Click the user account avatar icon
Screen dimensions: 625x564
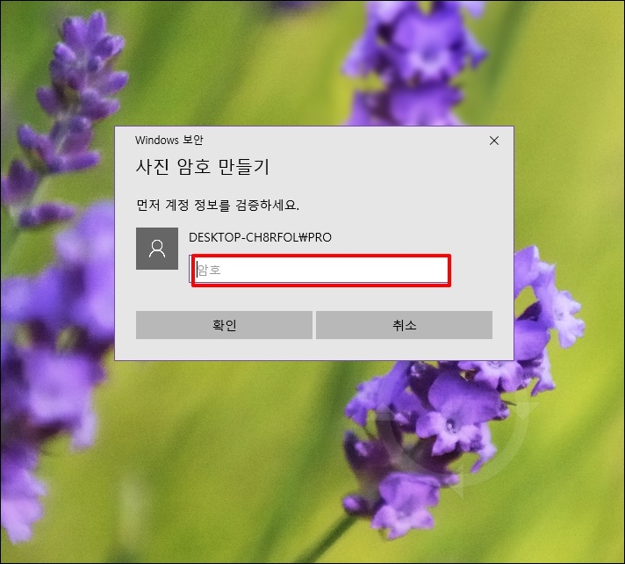(x=157, y=249)
